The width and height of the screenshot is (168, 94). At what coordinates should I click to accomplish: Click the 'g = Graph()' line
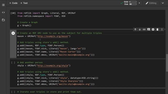24,26
